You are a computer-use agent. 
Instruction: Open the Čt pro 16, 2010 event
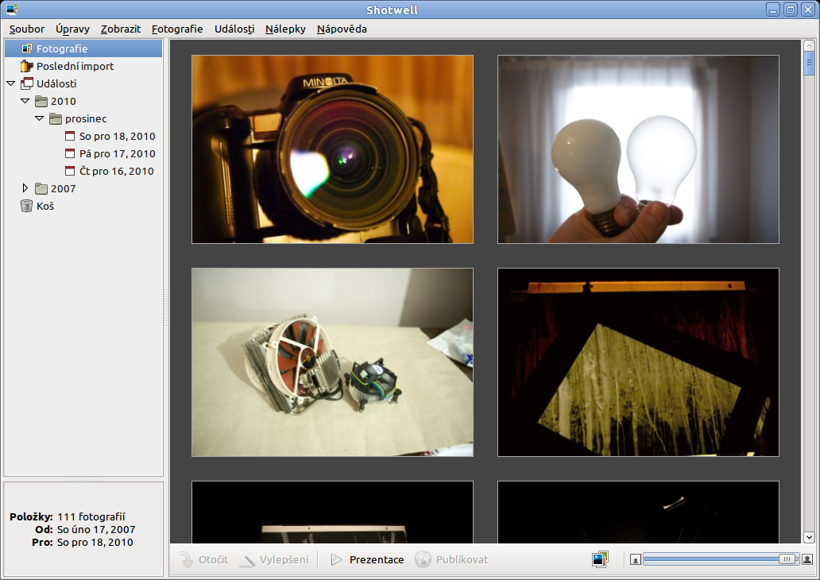[117, 171]
